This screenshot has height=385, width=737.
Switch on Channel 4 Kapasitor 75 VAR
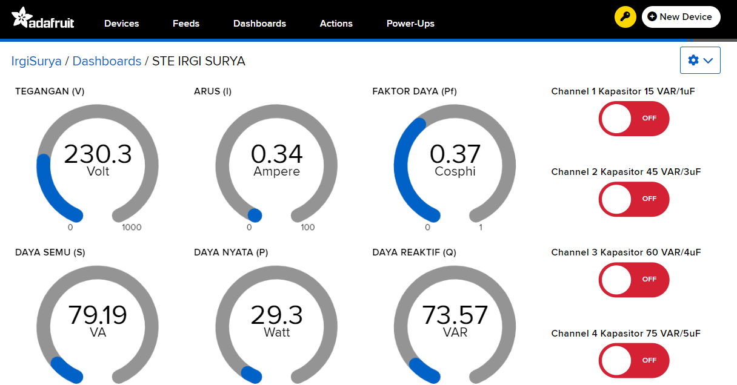(634, 361)
